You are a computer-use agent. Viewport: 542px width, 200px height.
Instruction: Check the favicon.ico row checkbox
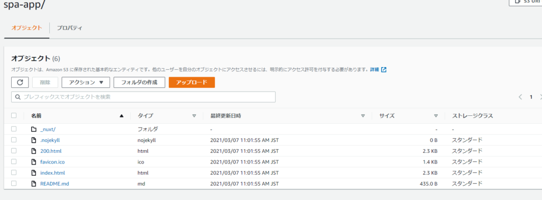pos(14,162)
